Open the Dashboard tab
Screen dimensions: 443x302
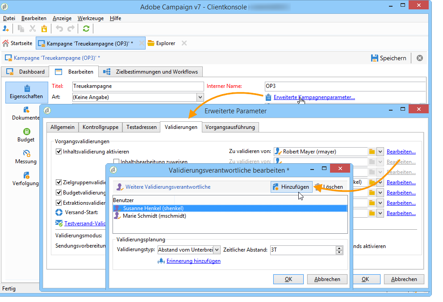(x=25, y=72)
